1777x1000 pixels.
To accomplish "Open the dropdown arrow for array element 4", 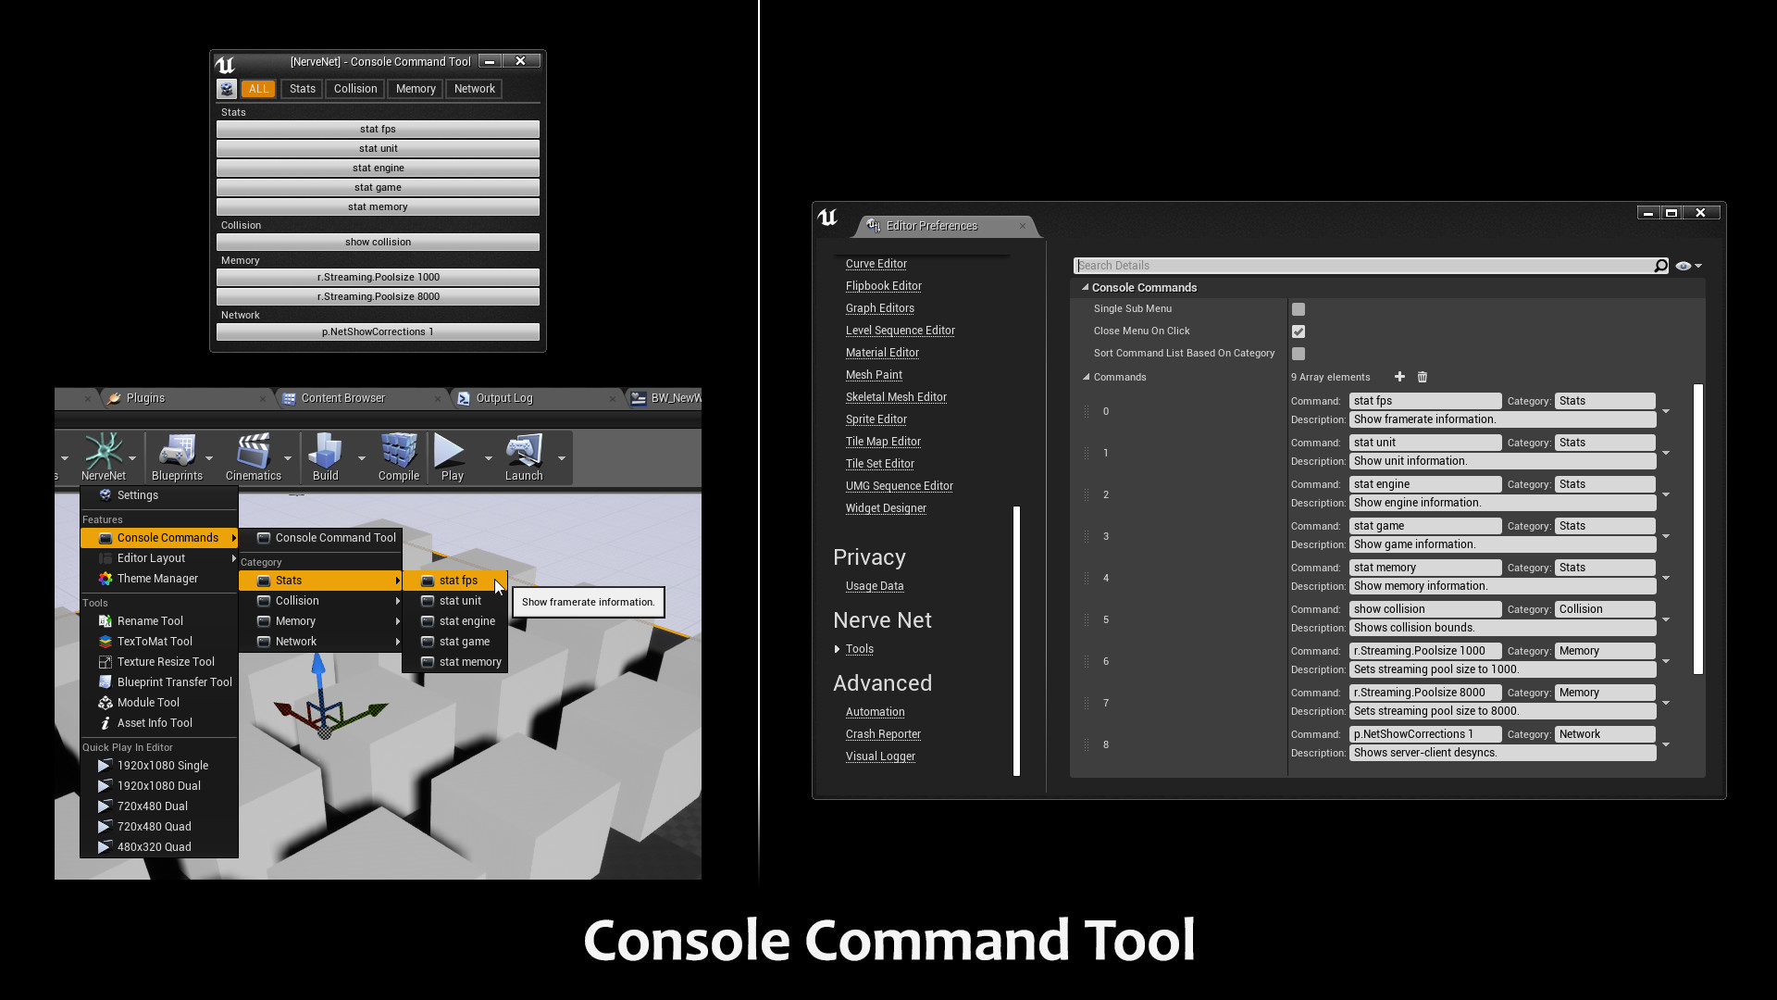I will [x=1666, y=578].
